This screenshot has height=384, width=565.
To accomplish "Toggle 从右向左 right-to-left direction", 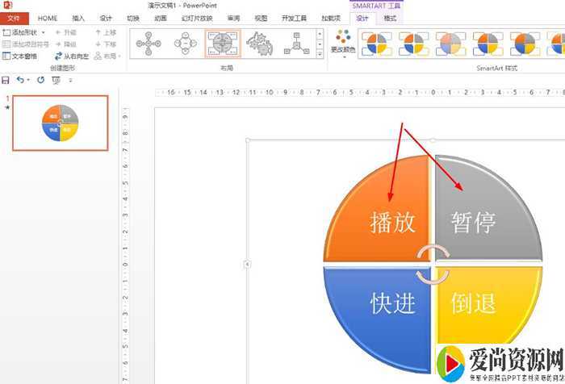I will (x=73, y=56).
